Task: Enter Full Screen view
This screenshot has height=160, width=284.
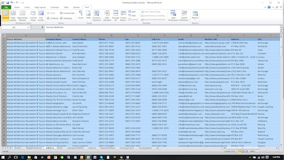Action: [x=41, y=16]
